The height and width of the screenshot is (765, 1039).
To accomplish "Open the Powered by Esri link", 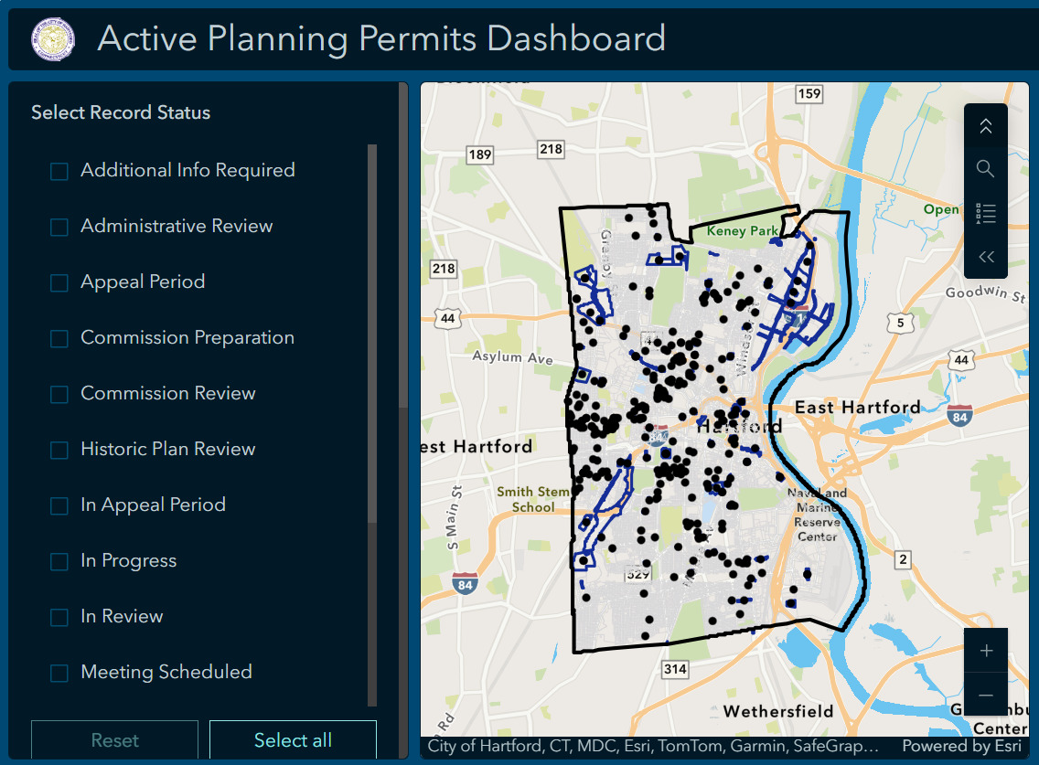I will (962, 746).
